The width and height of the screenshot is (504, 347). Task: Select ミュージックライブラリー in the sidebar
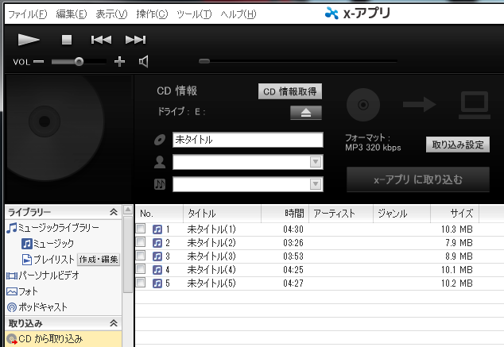tap(53, 228)
